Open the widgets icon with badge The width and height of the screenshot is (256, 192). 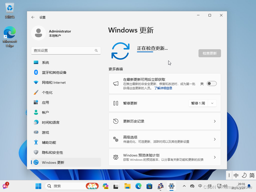[x=5, y=186]
